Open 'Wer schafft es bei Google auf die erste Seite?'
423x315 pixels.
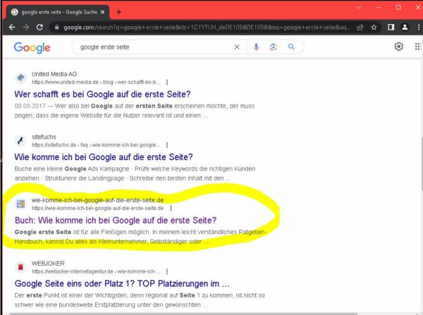pyautogui.click(x=102, y=94)
